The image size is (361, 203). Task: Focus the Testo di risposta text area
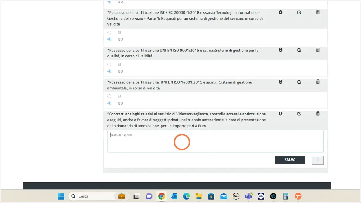[215, 142]
